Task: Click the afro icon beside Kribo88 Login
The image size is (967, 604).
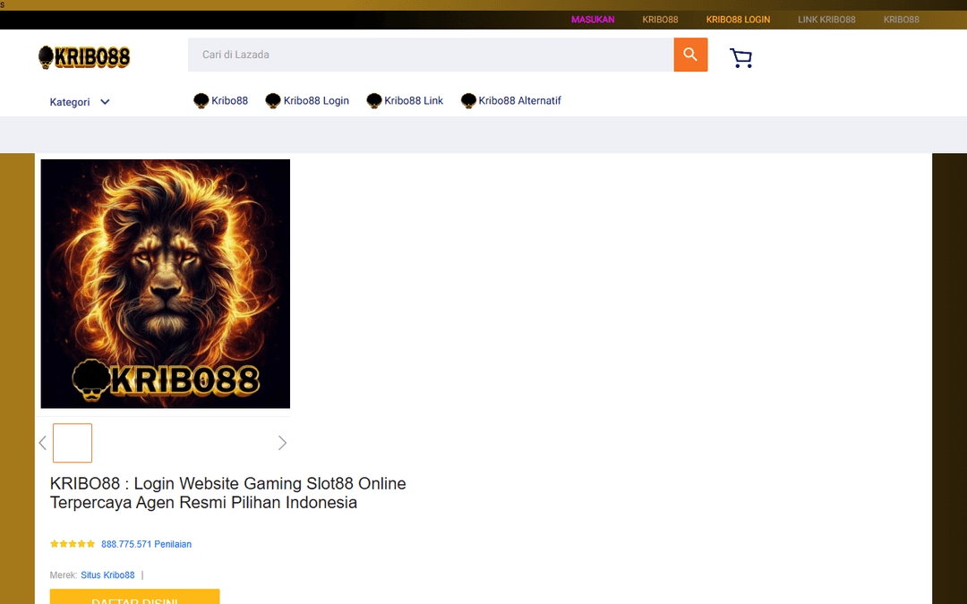Action: pyautogui.click(x=273, y=100)
